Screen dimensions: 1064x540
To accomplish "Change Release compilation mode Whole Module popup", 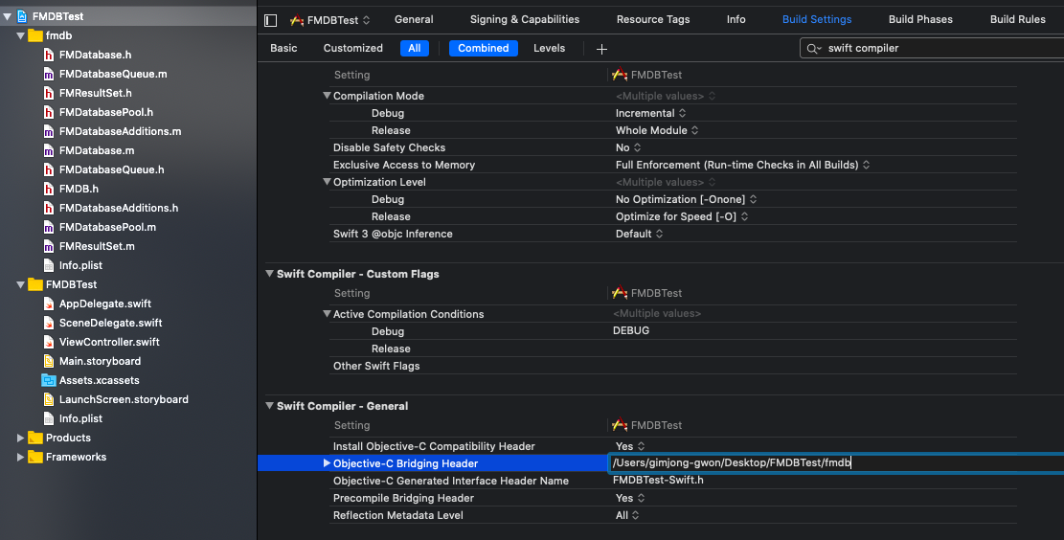I will click(x=657, y=130).
